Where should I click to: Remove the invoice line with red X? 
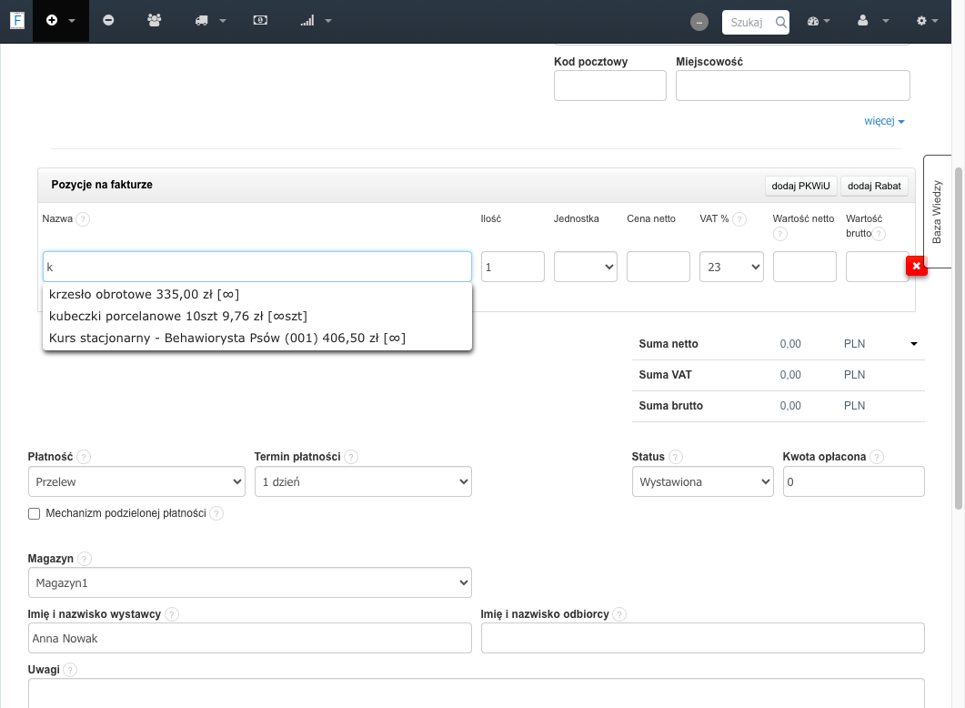(x=916, y=266)
